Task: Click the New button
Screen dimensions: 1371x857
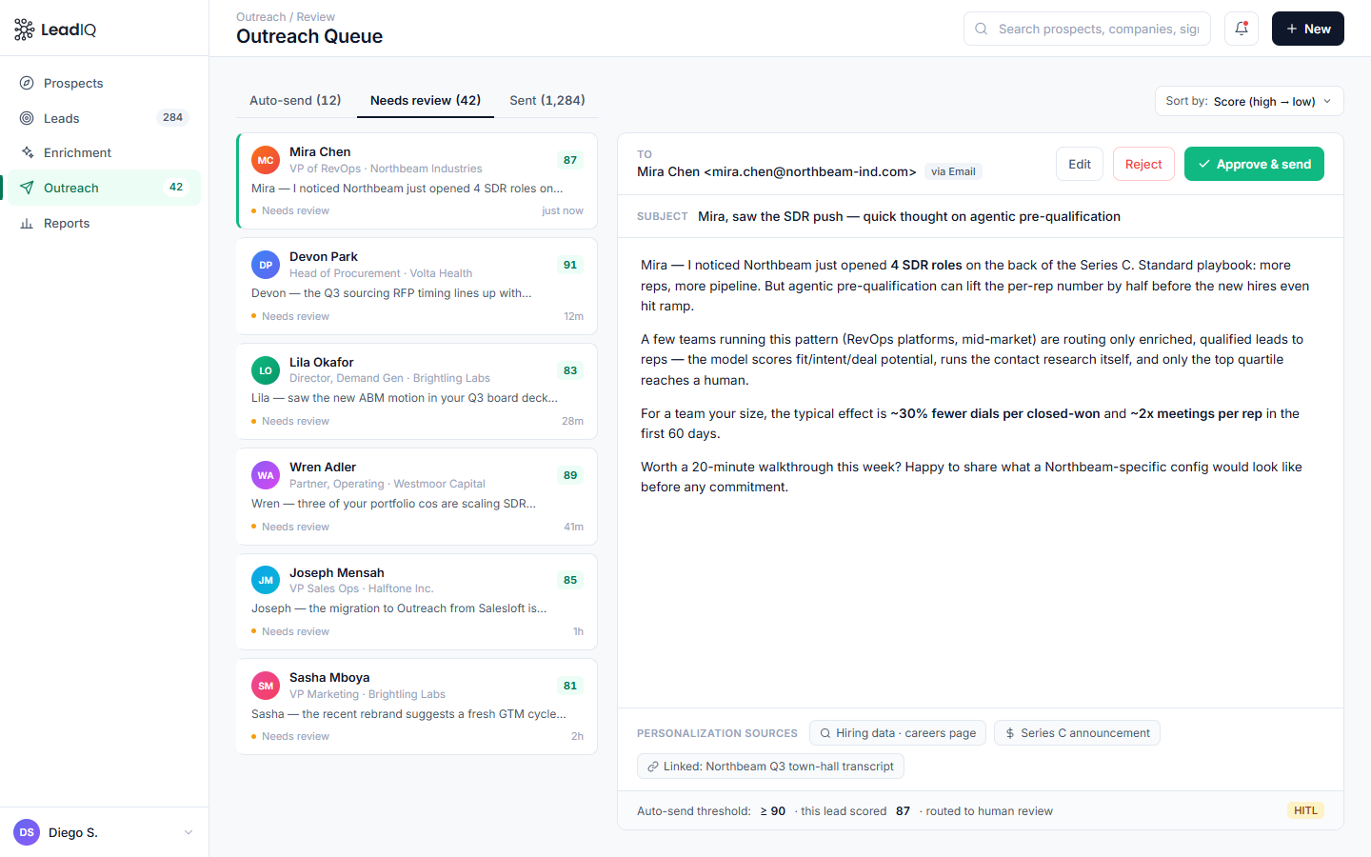Action: point(1308,29)
